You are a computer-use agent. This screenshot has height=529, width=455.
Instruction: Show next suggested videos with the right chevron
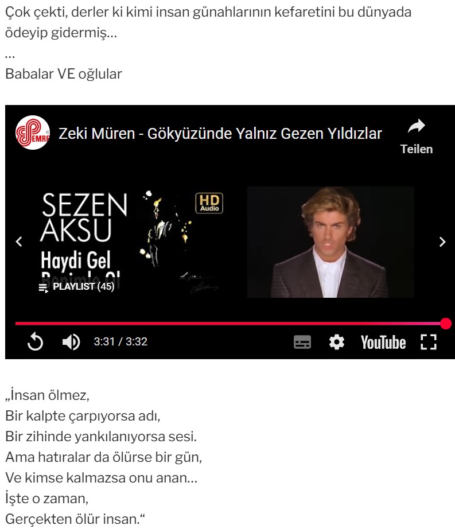pyautogui.click(x=442, y=242)
